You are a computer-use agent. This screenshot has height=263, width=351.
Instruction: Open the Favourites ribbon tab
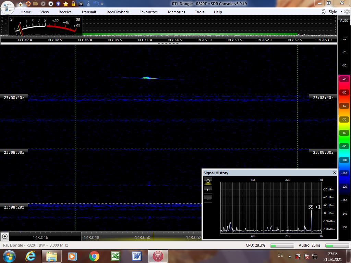(148, 12)
